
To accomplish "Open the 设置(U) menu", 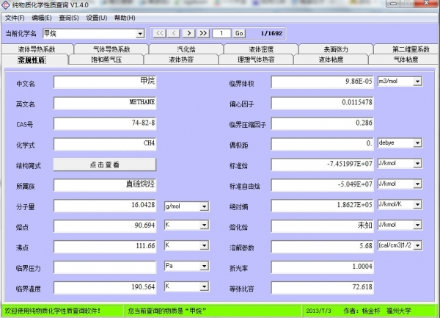I will click(x=96, y=18).
